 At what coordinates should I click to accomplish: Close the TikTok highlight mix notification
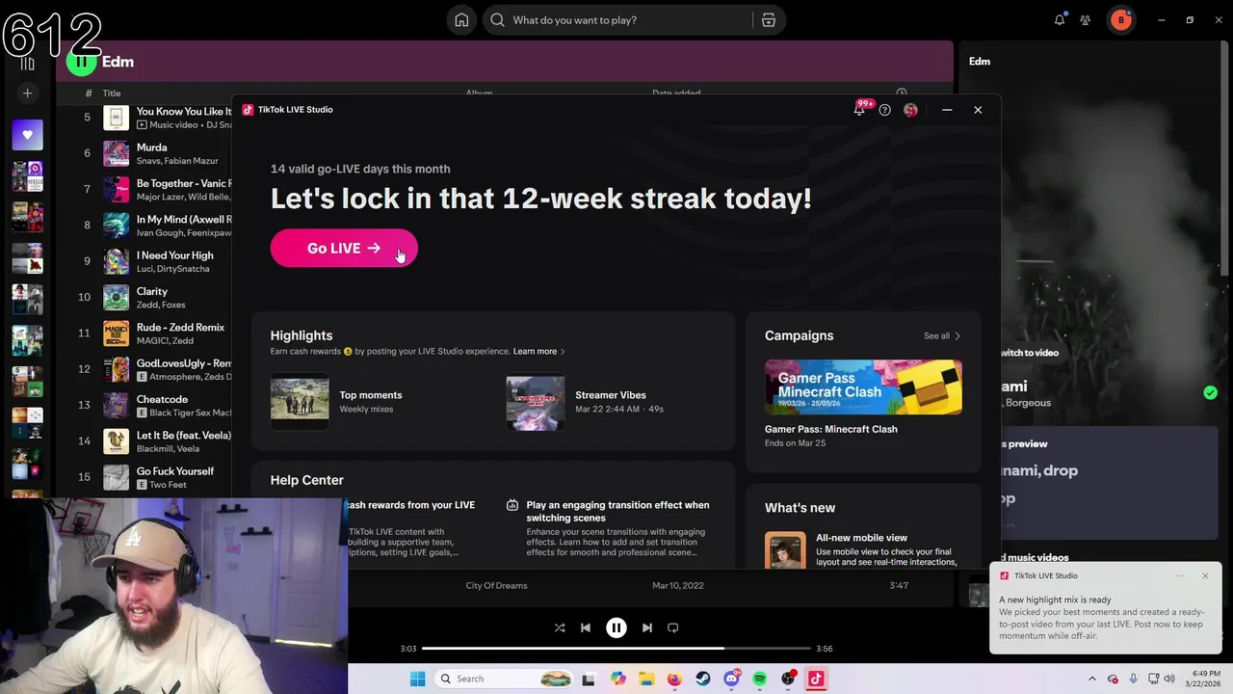(1205, 576)
